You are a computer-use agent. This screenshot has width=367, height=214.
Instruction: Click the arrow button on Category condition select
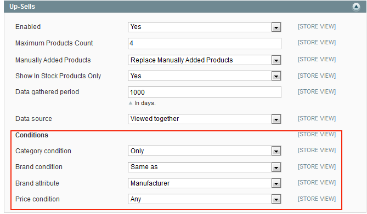point(276,151)
